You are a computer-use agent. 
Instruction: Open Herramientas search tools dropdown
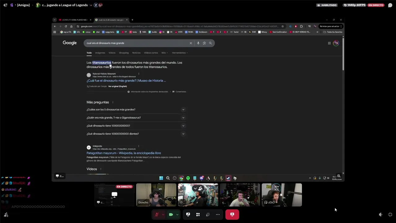point(180,53)
